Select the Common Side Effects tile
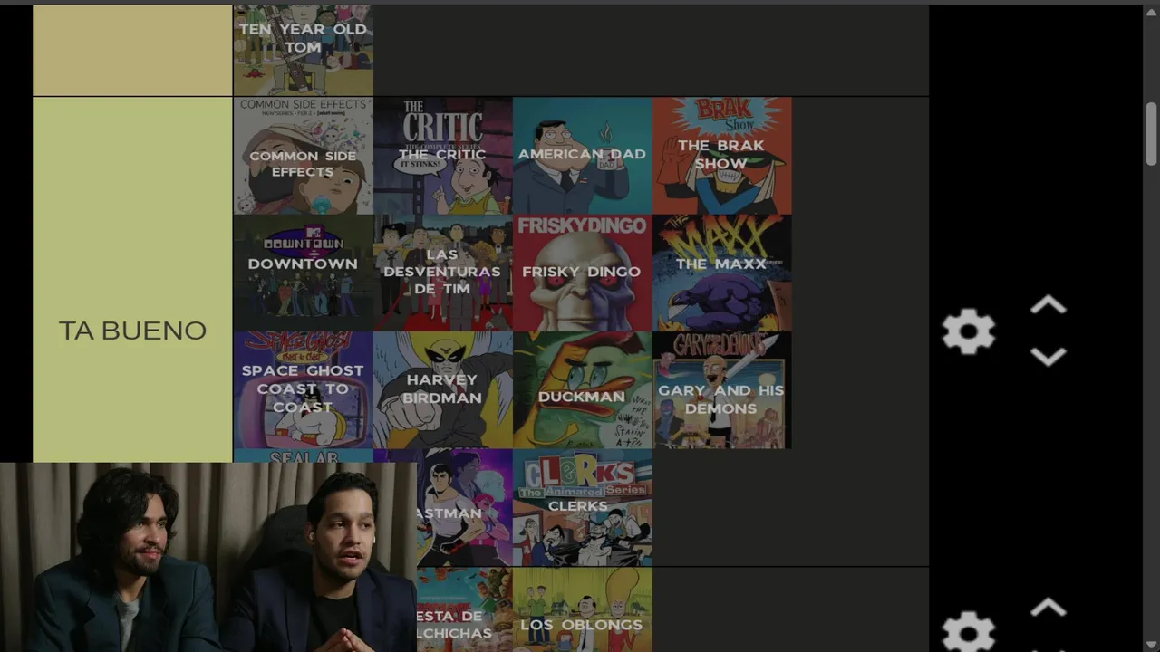1160x652 pixels. pyautogui.click(x=304, y=156)
